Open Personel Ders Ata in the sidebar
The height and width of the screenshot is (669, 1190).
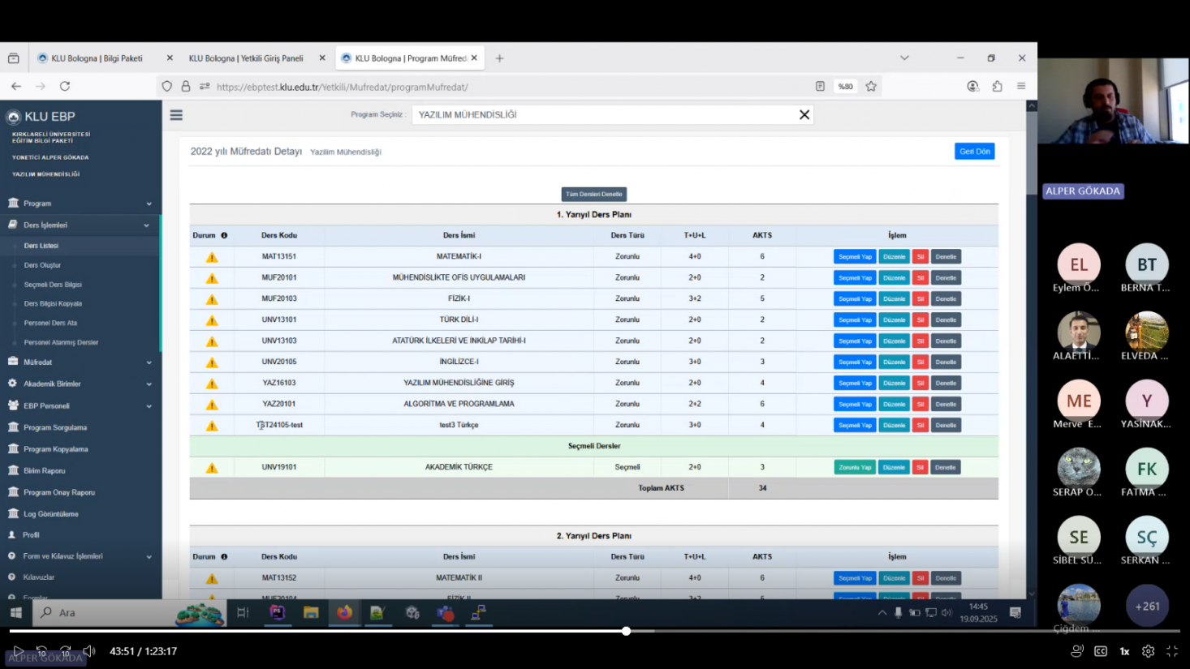(x=50, y=323)
